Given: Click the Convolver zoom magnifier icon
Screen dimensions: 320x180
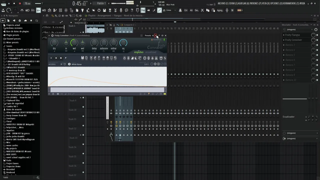Looking at the screenshot, I should (115, 58).
